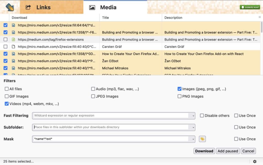Open the Mask pattern dropdown

point(193,139)
